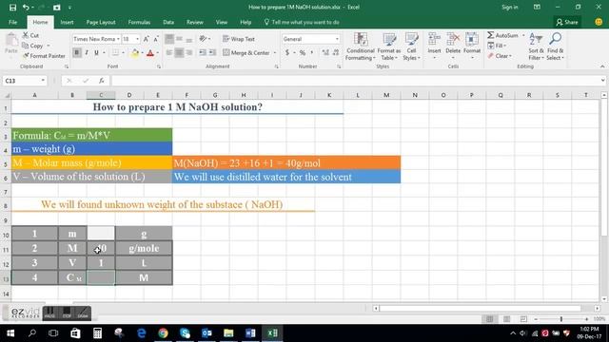Increase font size with the large A
Screen dimensions: 609x342
146,39
